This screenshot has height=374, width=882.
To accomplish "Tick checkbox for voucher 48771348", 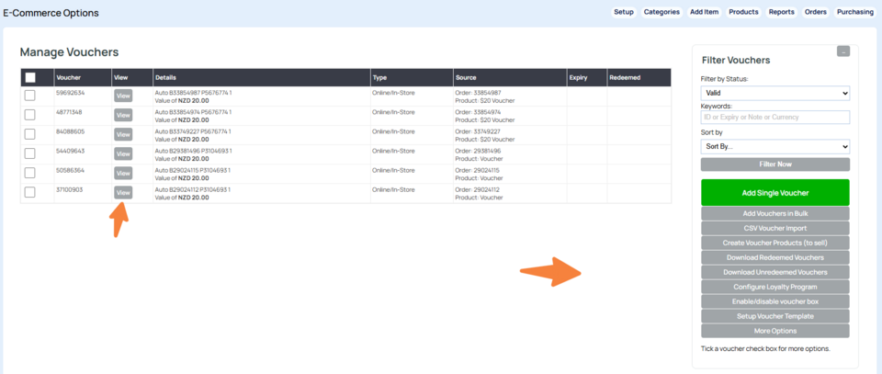I will (x=30, y=114).
